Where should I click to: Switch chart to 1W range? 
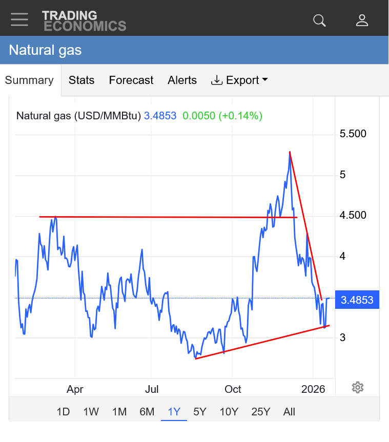(91, 412)
